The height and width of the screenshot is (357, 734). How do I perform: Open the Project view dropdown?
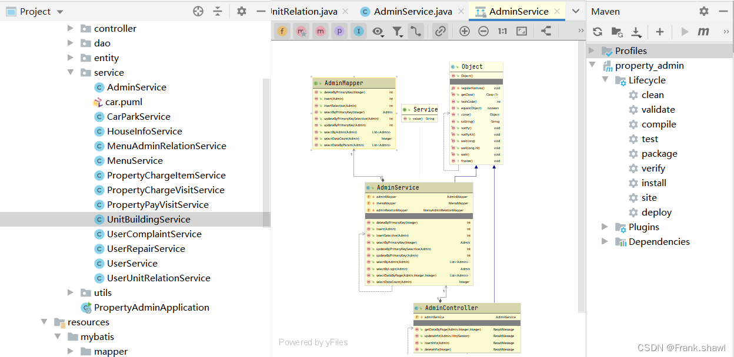[x=60, y=12]
